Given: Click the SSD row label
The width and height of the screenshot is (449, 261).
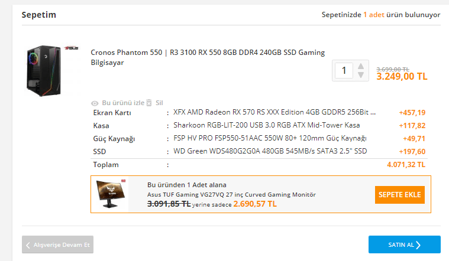Looking at the screenshot, I should tap(99, 152).
